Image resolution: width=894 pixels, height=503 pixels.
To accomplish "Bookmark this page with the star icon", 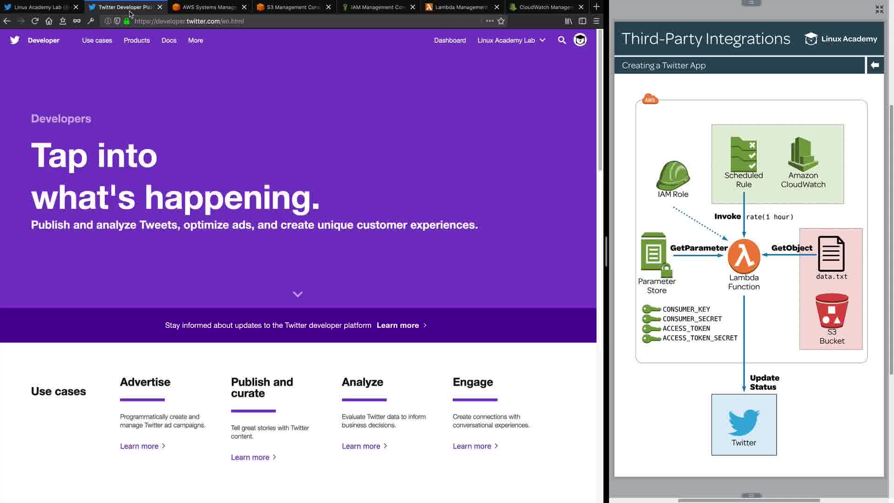I will click(501, 21).
